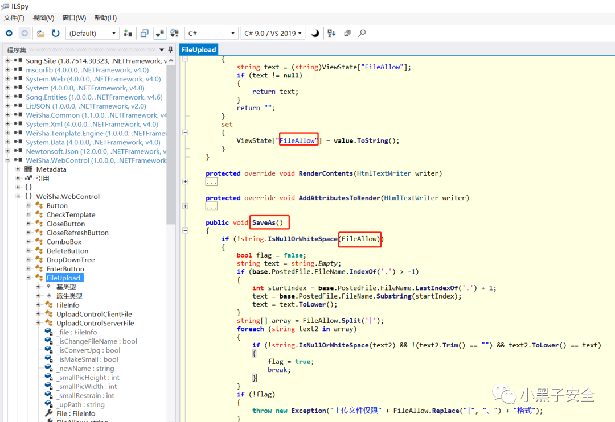Click the File property wrench icon
This screenshot has height=422, width=615.
click(48, 413)
